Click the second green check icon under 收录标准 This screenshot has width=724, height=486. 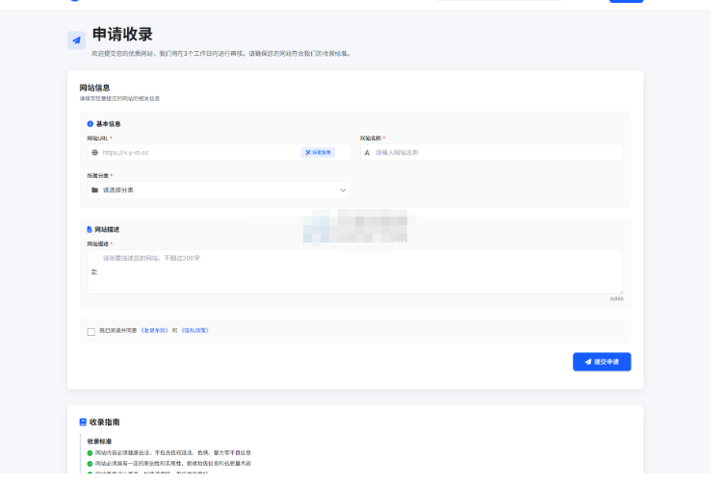click(90, 463)
